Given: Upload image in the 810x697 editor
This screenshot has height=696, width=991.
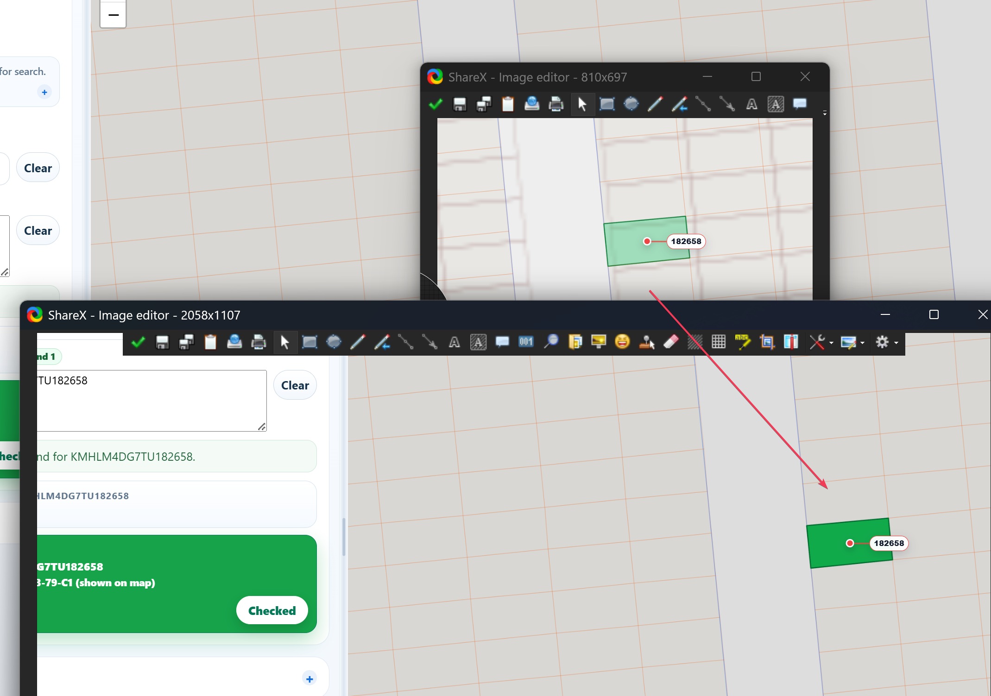Looking at the screenshot, I should 532,104.
